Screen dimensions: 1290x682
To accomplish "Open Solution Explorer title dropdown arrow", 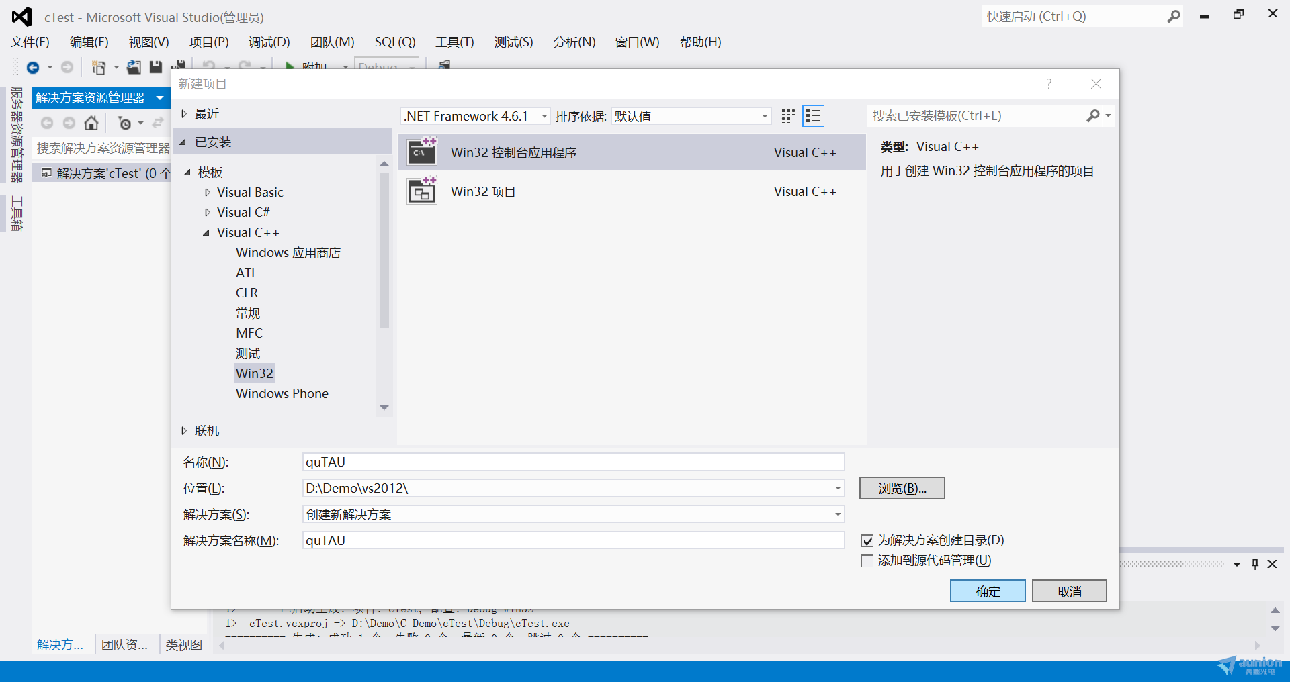I will click(160, 98).
